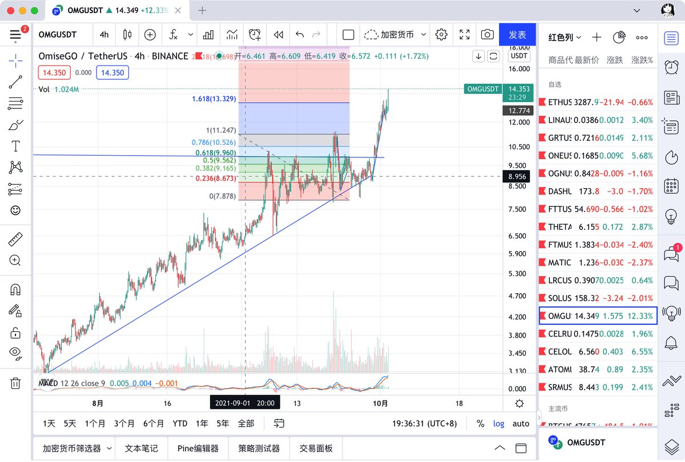Add a symbol to the watchlist
Image resolution: width=685 pixels, height=462 pixels.
(597, 37)
